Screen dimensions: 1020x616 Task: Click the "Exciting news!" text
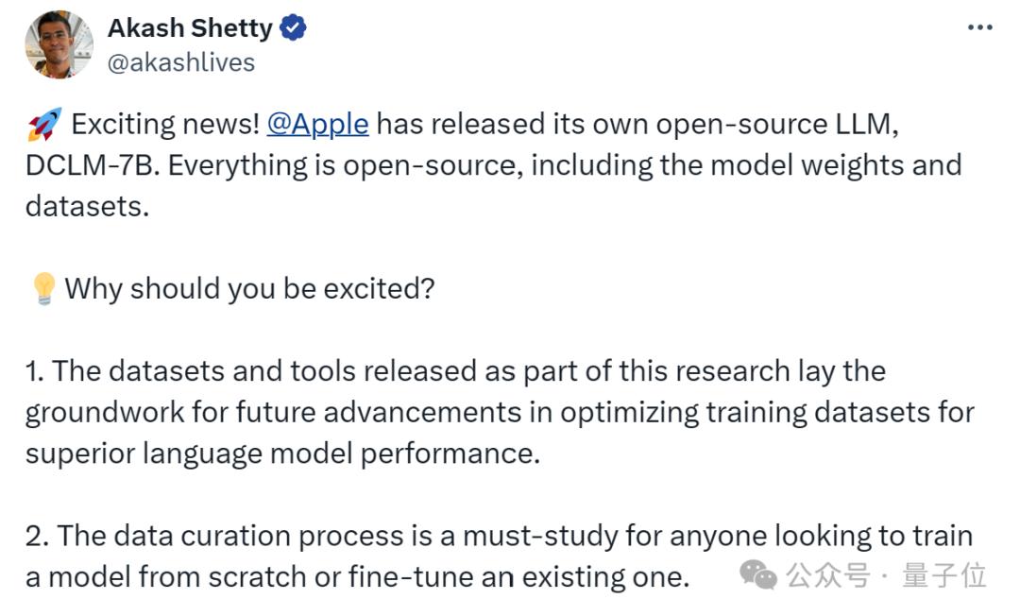tap(165, 124)
